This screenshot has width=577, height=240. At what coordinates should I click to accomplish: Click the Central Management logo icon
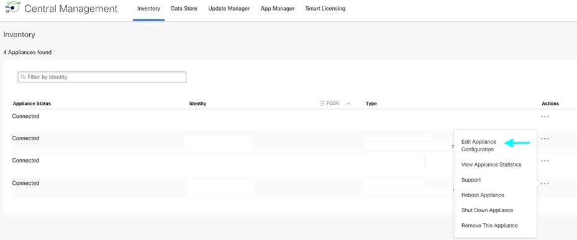click(x=12, y=7)
